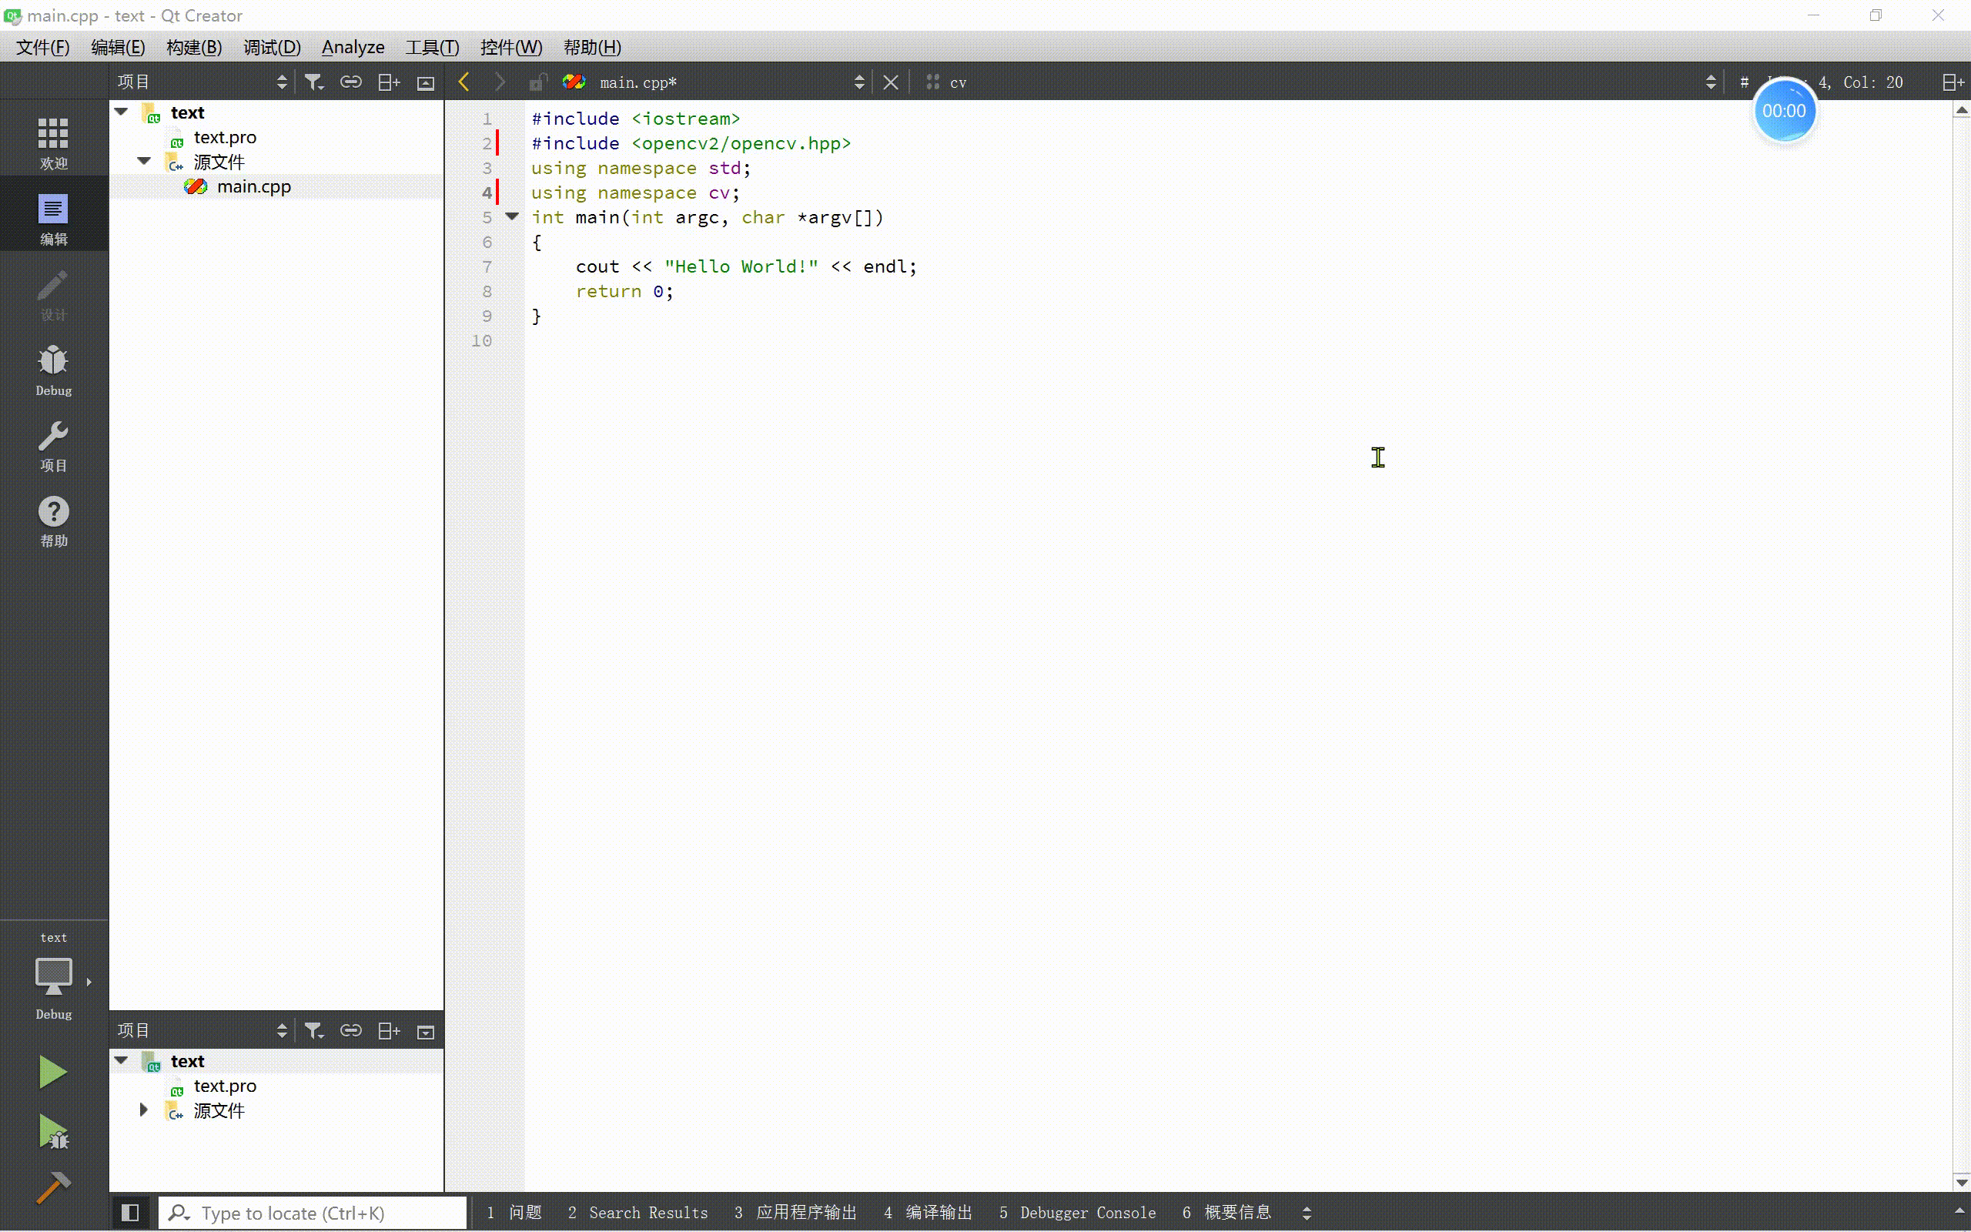The width and height of the screenshot is (1971, 1232).
Task: Select main.cpp in project tree
Action: click(x=253, y=186)
